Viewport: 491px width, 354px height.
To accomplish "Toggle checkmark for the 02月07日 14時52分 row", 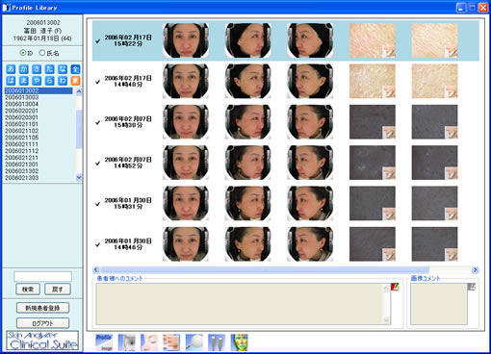I will click(98, 164).
